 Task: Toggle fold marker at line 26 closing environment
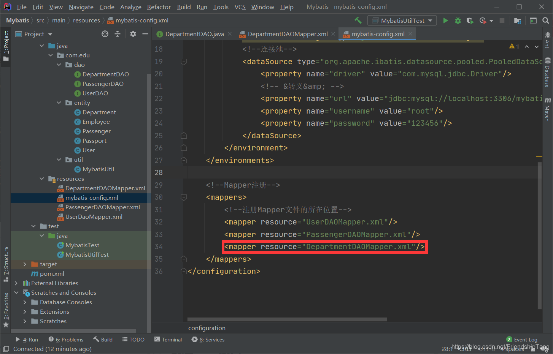pyautogui.click(x=184, y=148)
